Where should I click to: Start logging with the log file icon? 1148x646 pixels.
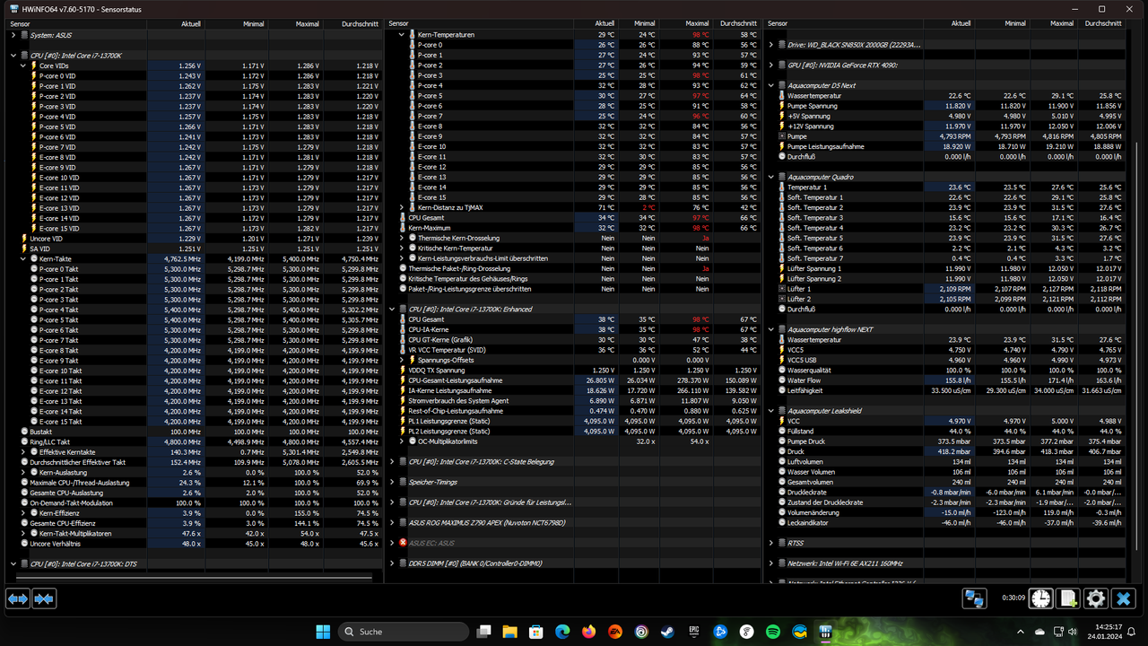pyautogui.click(x=1067, y=598)
